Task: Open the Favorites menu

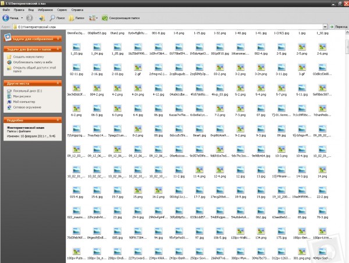Action: pos(45,10)
